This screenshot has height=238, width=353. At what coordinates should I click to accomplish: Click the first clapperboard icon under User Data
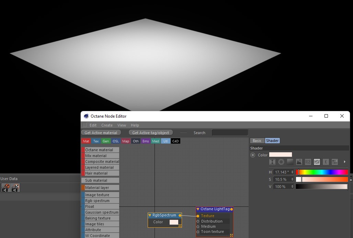pyautogui.click(x=5, y=188)
